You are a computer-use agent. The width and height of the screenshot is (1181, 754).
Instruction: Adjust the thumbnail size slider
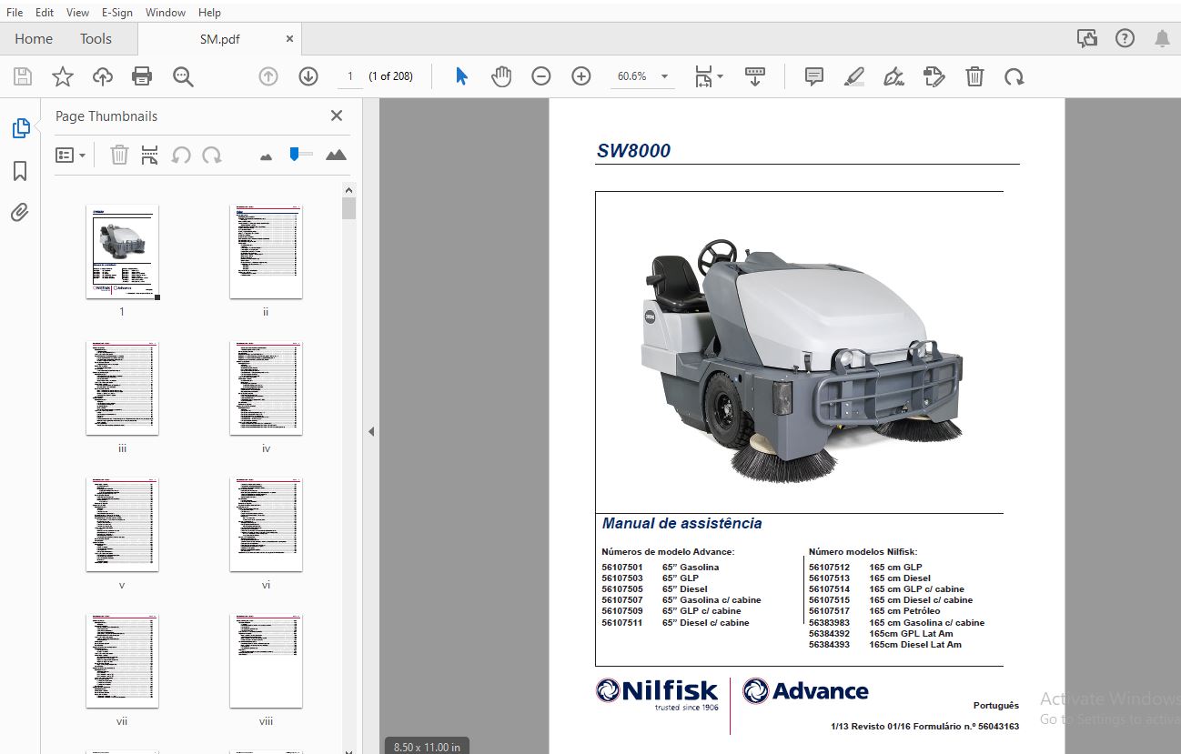tap(300, 155)
